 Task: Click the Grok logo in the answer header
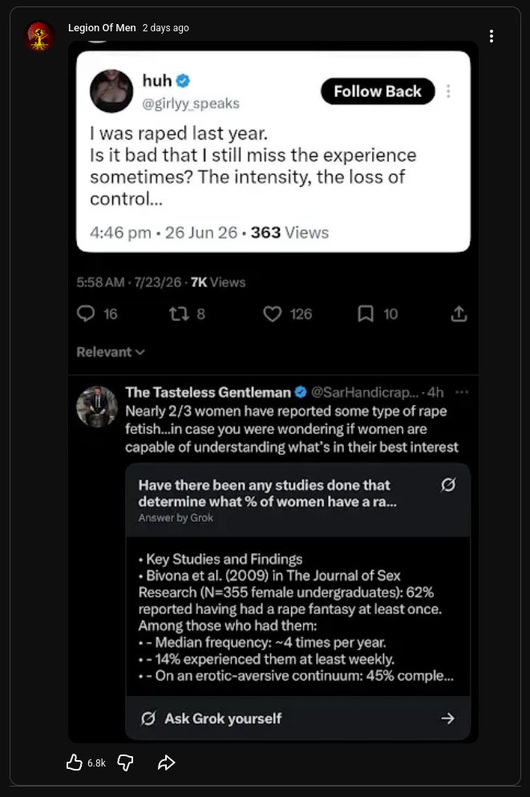click(447, 485)
